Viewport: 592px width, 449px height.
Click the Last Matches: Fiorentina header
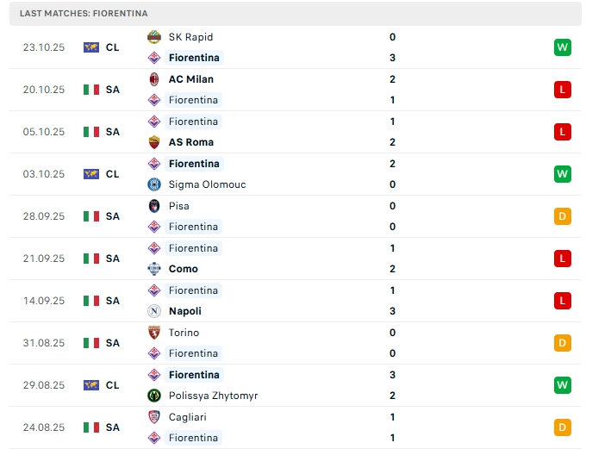pos(84,14)
